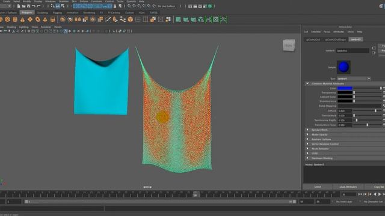
Task: Switch to the Sculpting shelf tab
Action: (x=43, y=13)
